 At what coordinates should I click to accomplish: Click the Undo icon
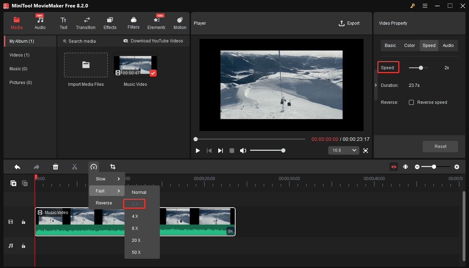click(17, 167)
